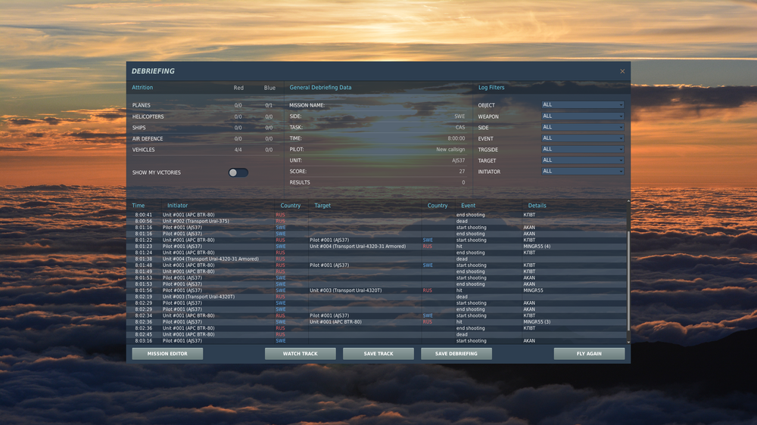The image size is (757, 425).
Task: Select the 8:02:19 Ural-4320T dead row
Action: click(x=378, y=296)
